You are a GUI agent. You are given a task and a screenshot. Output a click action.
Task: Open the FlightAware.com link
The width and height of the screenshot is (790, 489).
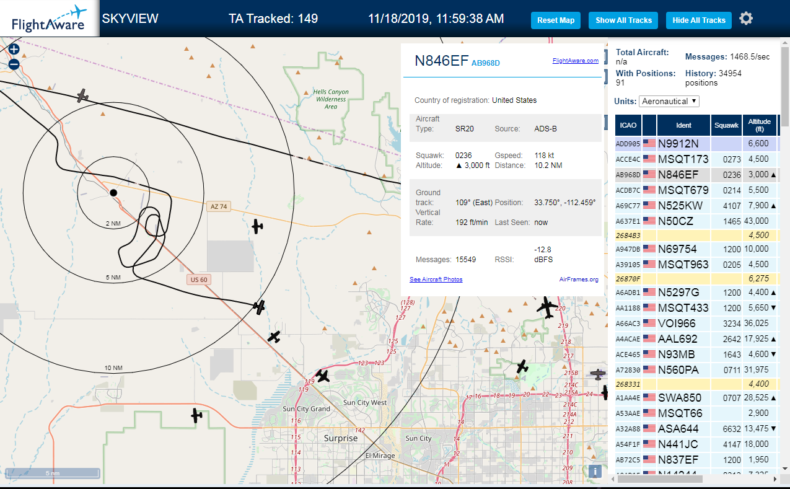576,61
